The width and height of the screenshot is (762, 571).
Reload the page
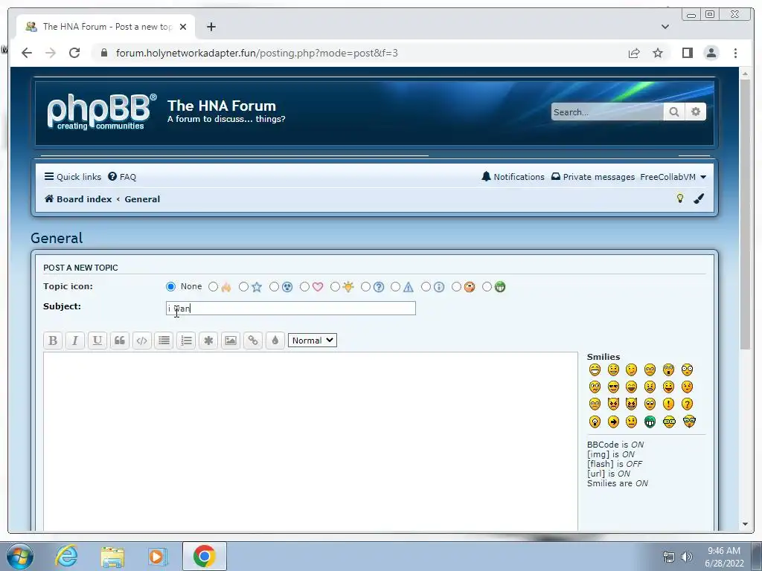(74, 53)
